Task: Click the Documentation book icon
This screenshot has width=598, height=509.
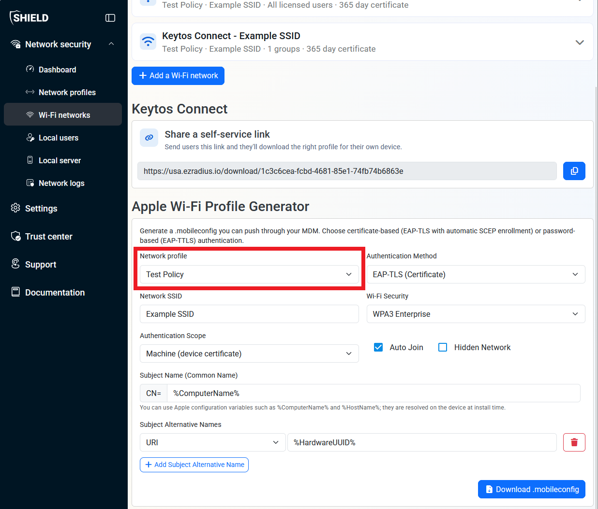Action: coord(15,292)
